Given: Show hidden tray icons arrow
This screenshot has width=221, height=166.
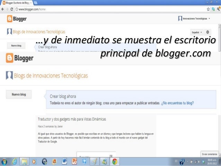Looking at the screenshot, I should 188,162.
